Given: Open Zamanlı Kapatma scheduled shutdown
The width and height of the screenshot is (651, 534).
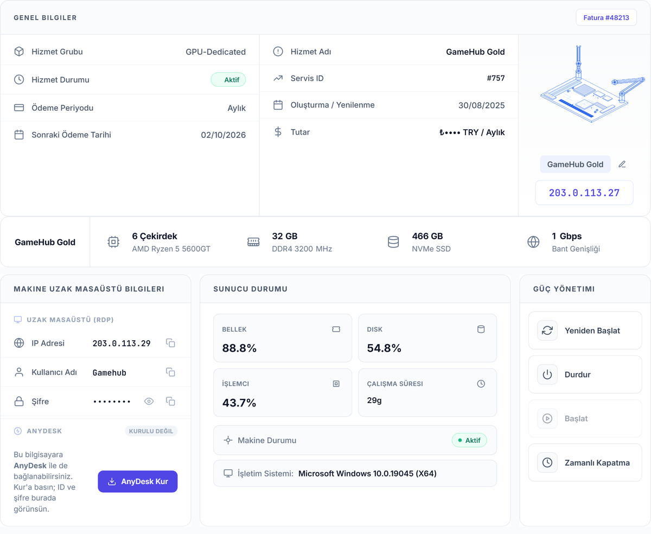Looking at the screenshot, I should coord(585,463).
